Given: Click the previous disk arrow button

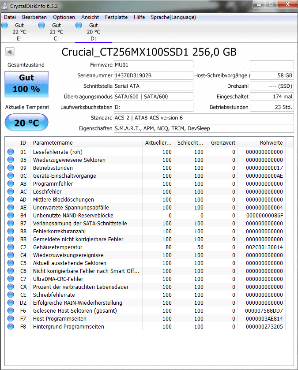Looking at the screenshot, I should click(x=10, y=52).
